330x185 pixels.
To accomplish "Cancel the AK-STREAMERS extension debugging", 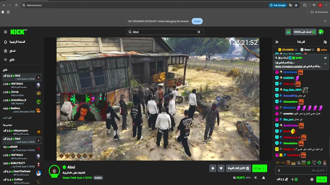I will click(x=197, y=21).
